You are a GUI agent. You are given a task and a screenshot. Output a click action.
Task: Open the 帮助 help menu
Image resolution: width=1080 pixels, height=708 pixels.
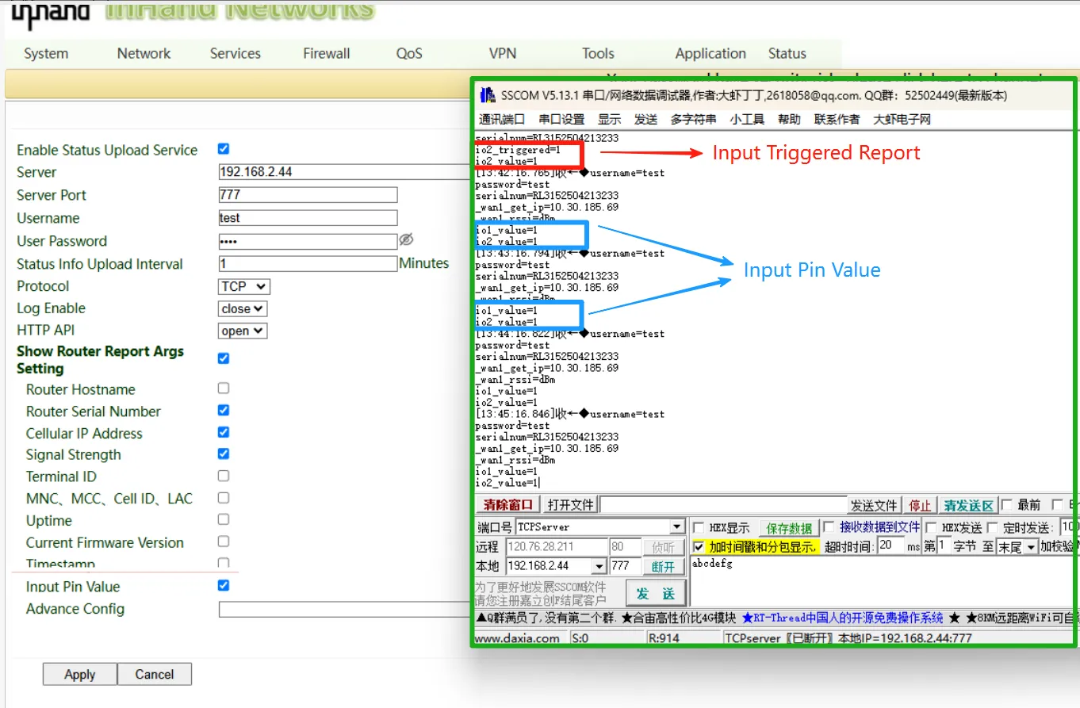point(789,119)
